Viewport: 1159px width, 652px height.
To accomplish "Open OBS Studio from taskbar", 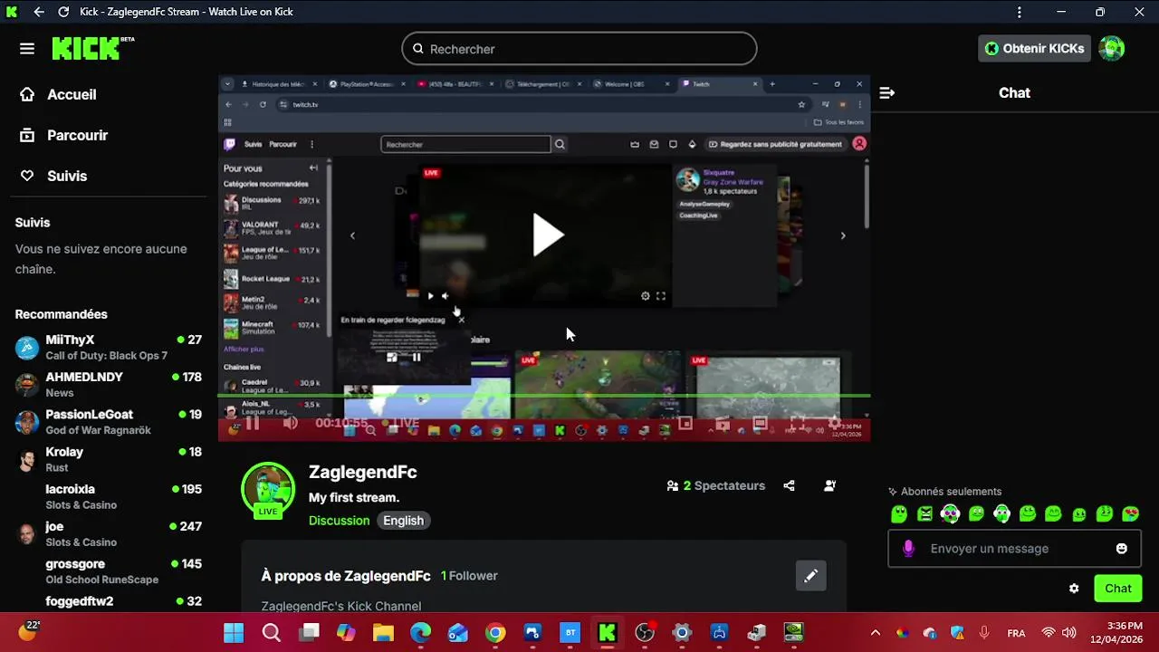I will [645, 632].
